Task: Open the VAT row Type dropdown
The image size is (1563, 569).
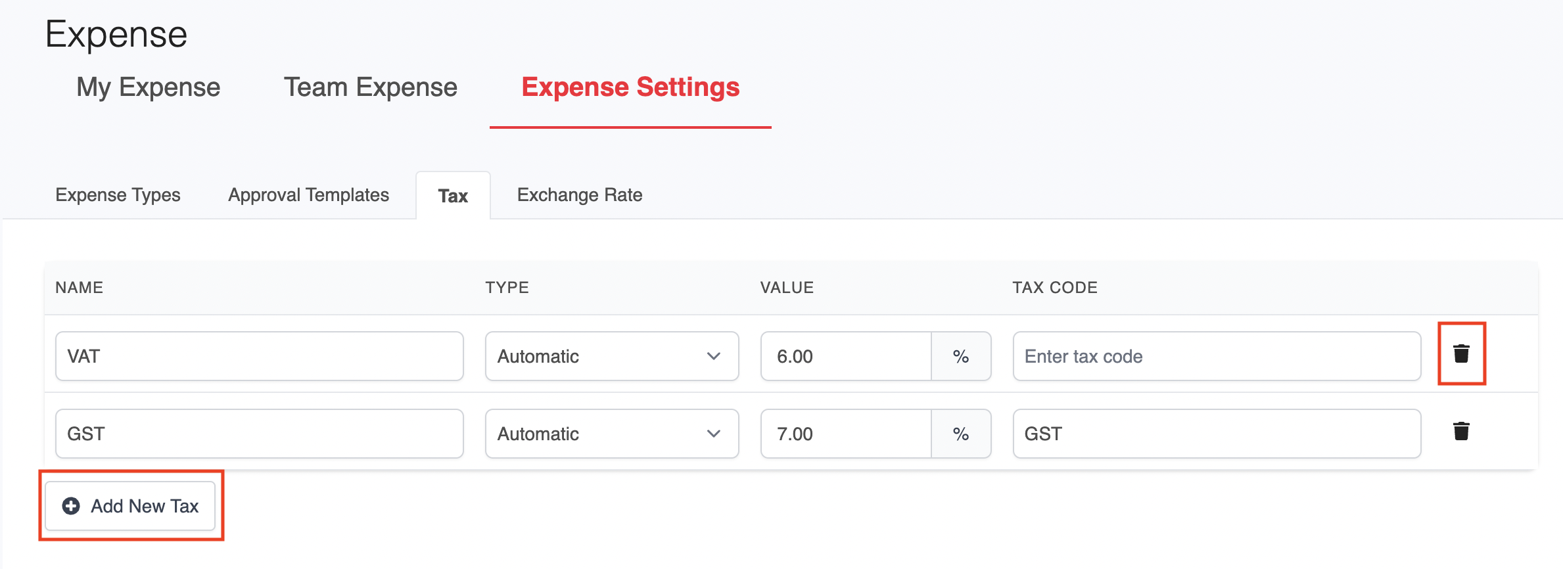Action: (x=611, y=356)
